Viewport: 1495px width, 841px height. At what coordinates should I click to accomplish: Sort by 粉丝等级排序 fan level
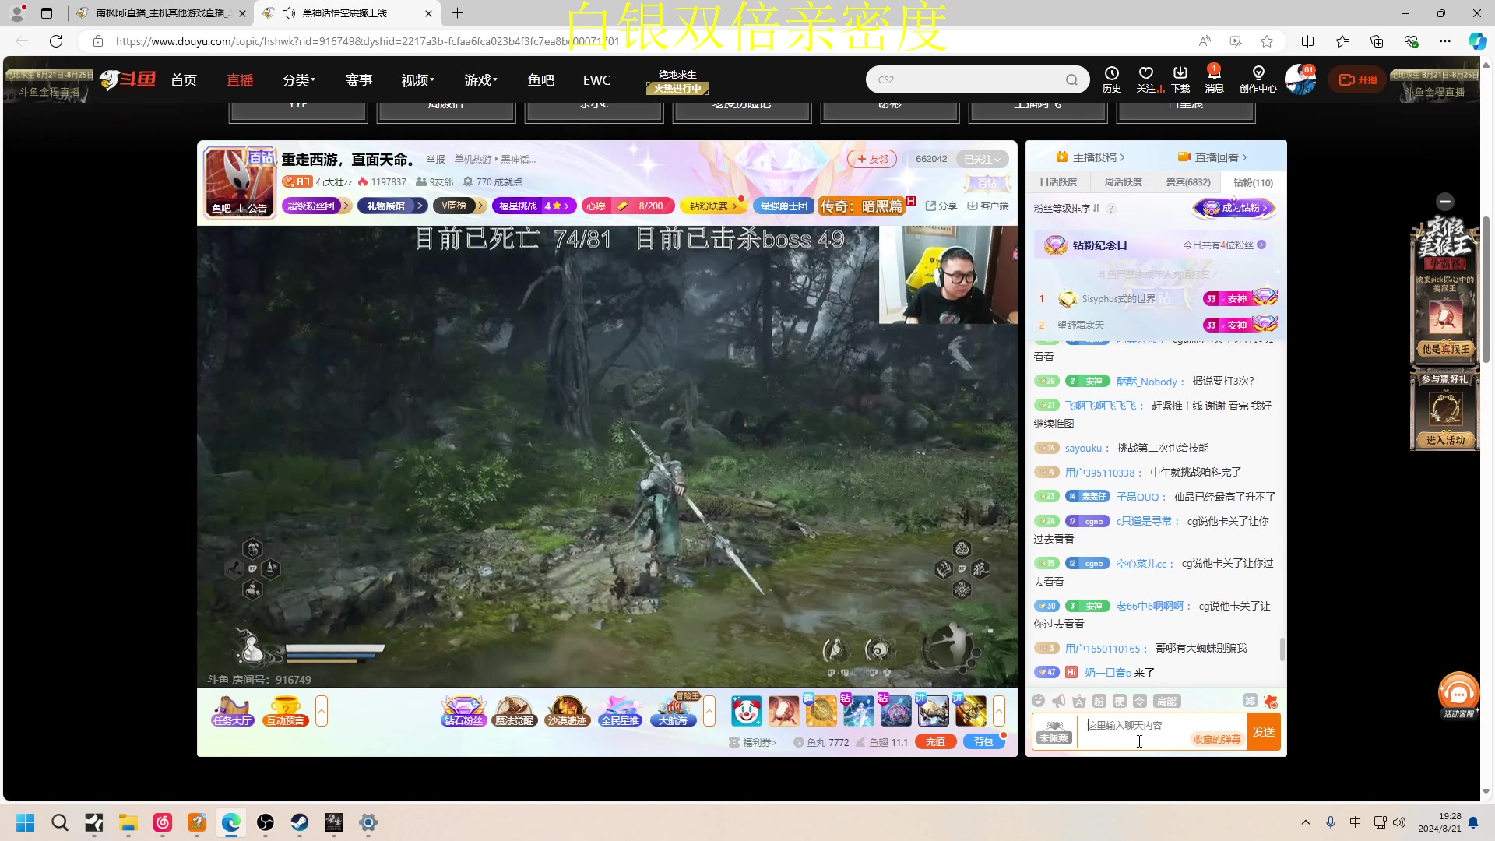[x=1067, y=208]
